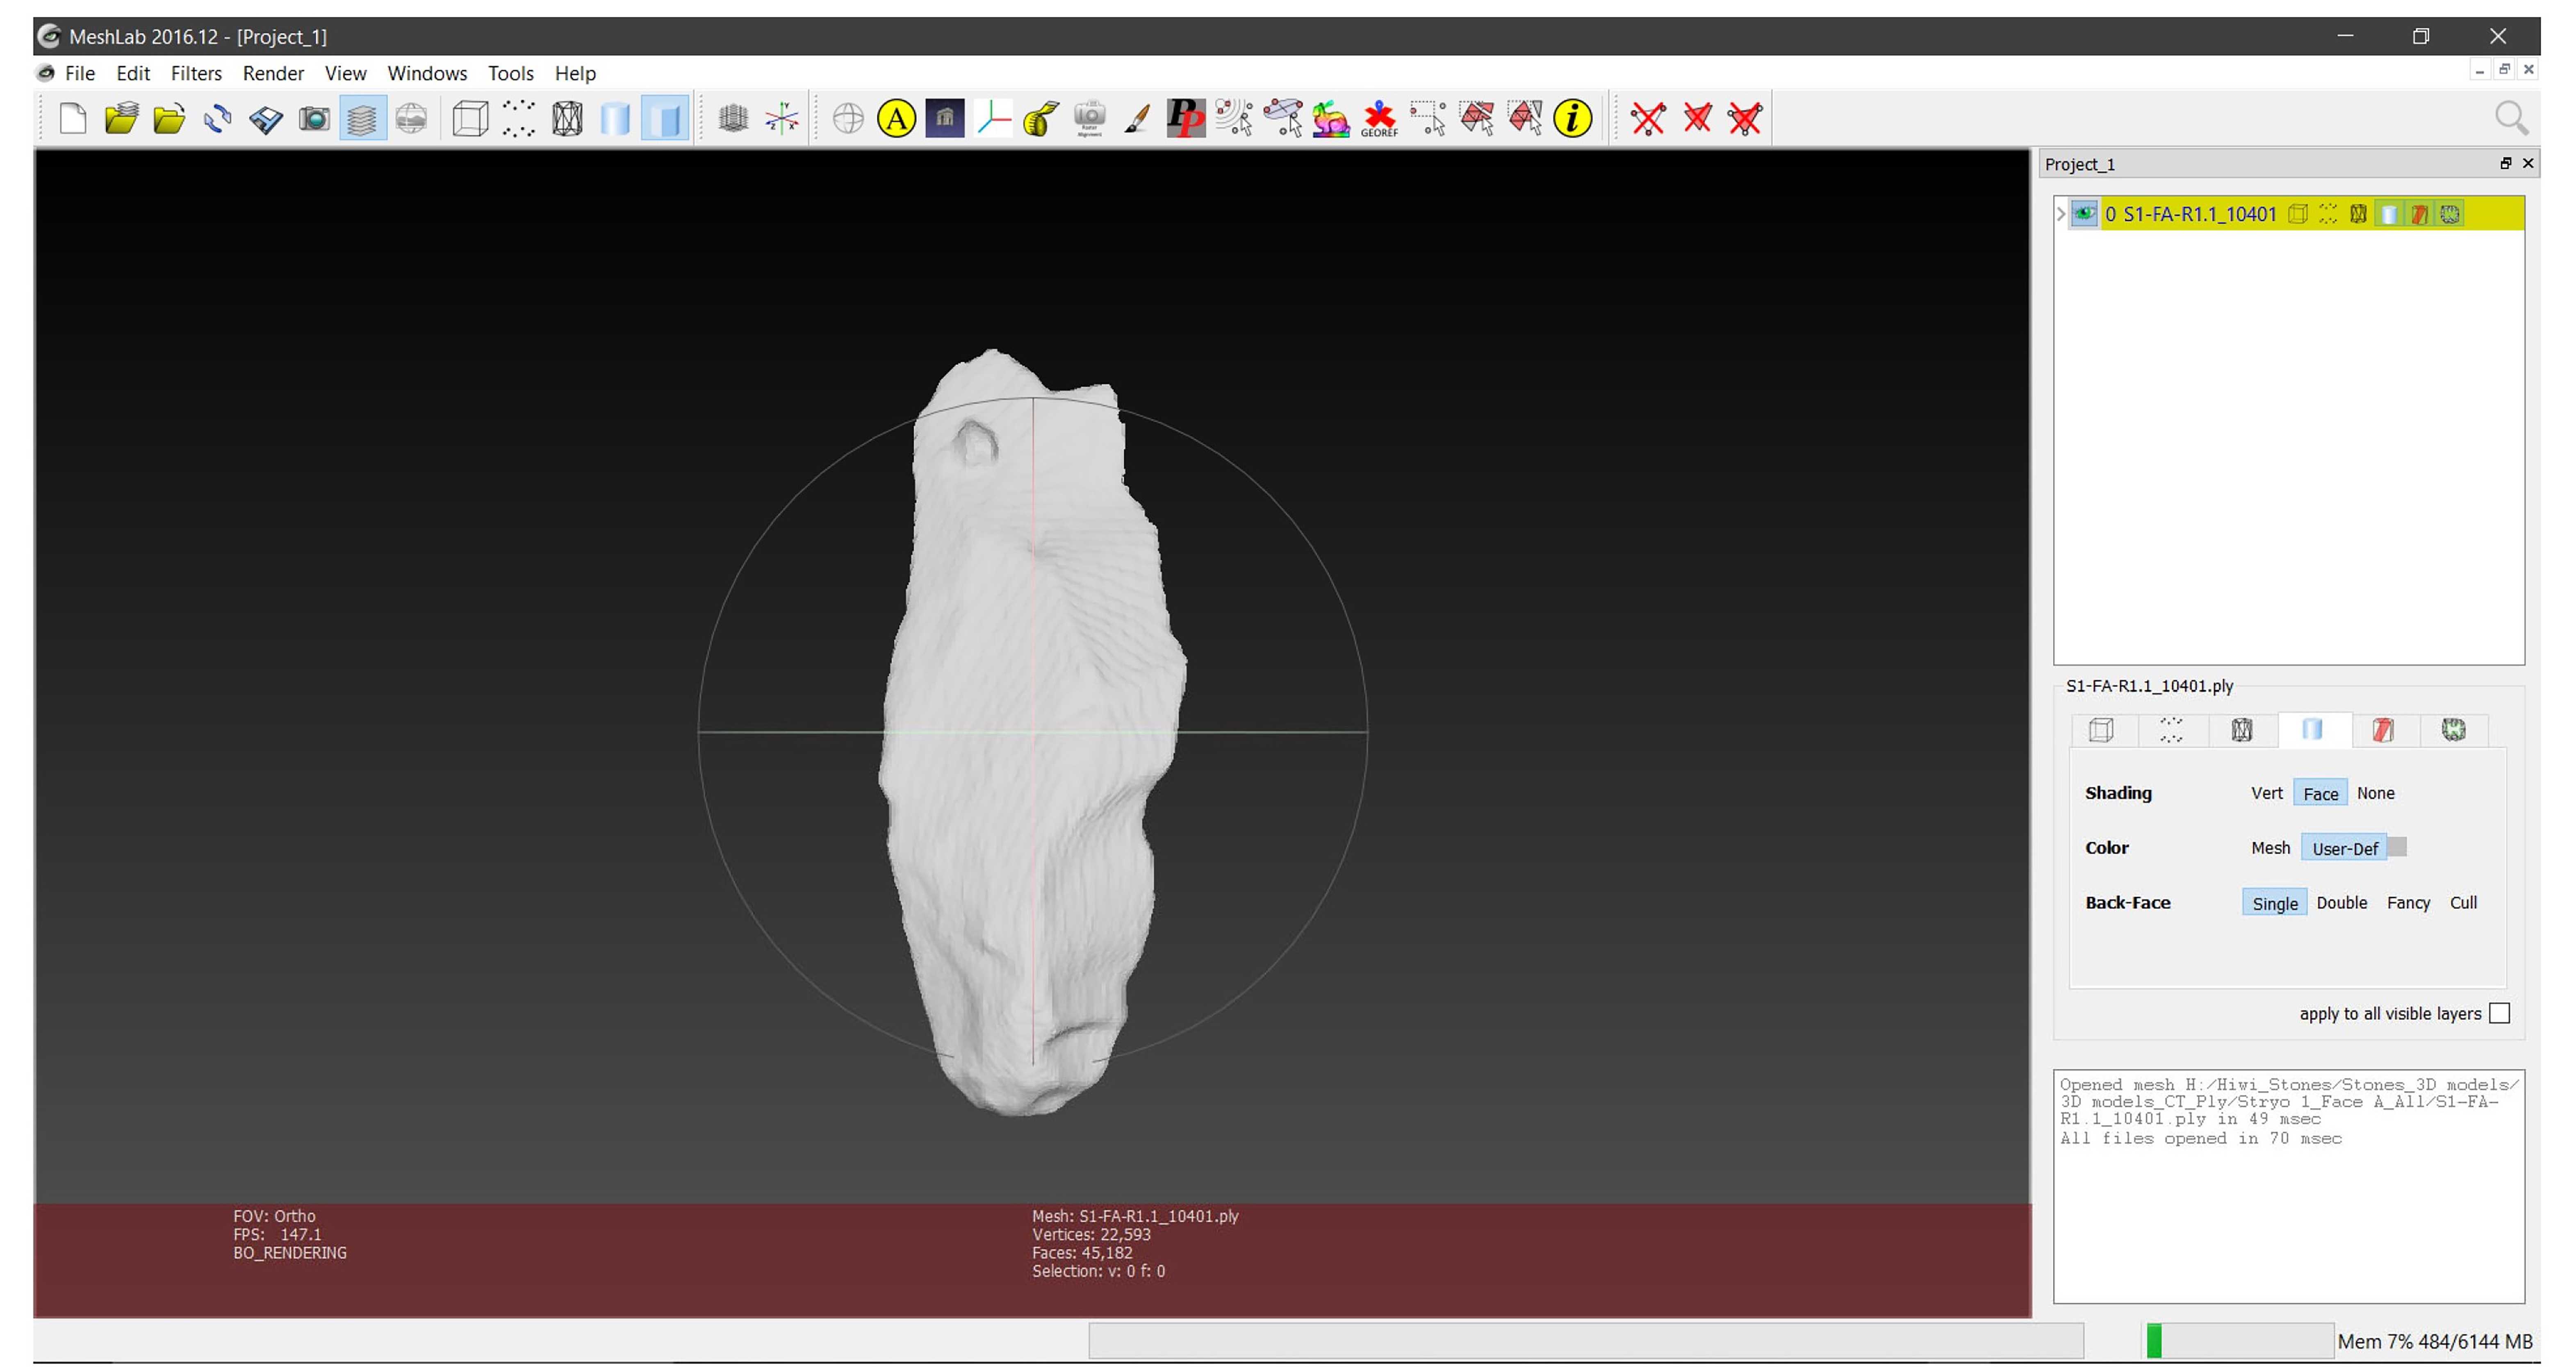
Task: Open the Tools menu
Action: coord(511,73)
